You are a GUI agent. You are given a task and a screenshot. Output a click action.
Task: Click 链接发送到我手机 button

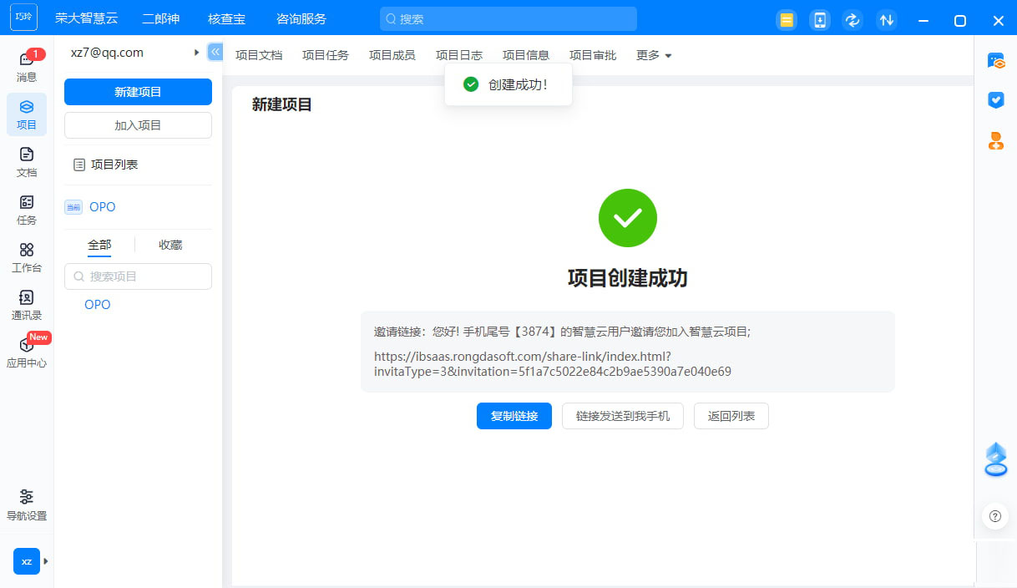622,416
